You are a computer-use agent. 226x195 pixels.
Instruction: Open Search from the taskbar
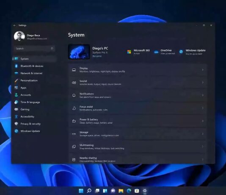point(89,191)
